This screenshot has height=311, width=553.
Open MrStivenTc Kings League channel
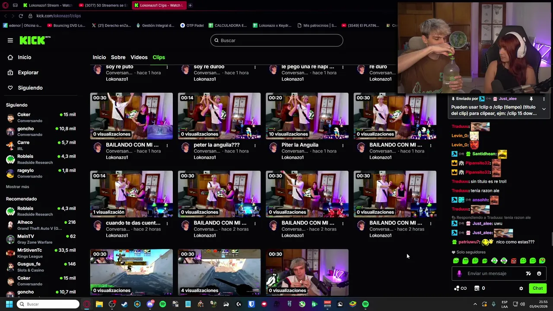[x=41, y=253]
